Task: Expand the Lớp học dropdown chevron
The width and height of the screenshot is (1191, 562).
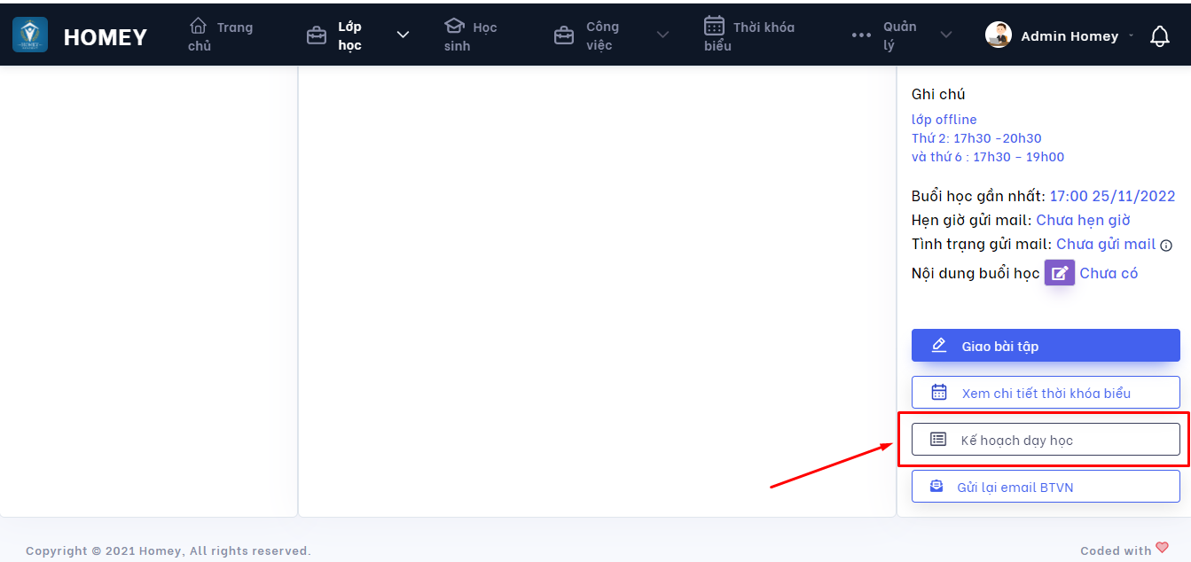Action: (x=403, y=35)
